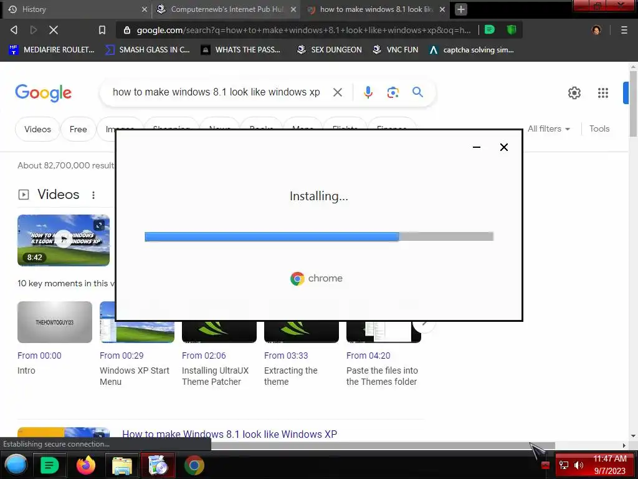Bookmark this page using the bookmark icon
The width and height of the screenshot is (638, 479).
click(102, 30)
